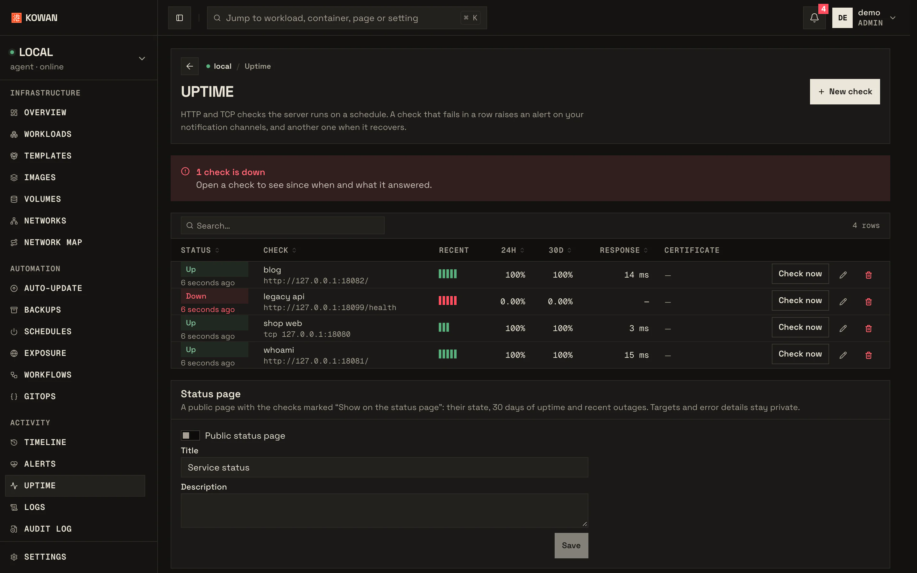
Task: Click the Kowan logo icon
Action: click(16, 18)
